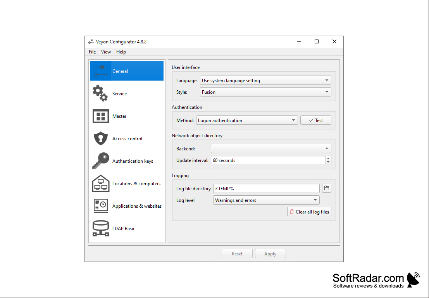Open the Master grid icon
The image size is (429, 298).
pyautogui.click(x=101, y=116)
